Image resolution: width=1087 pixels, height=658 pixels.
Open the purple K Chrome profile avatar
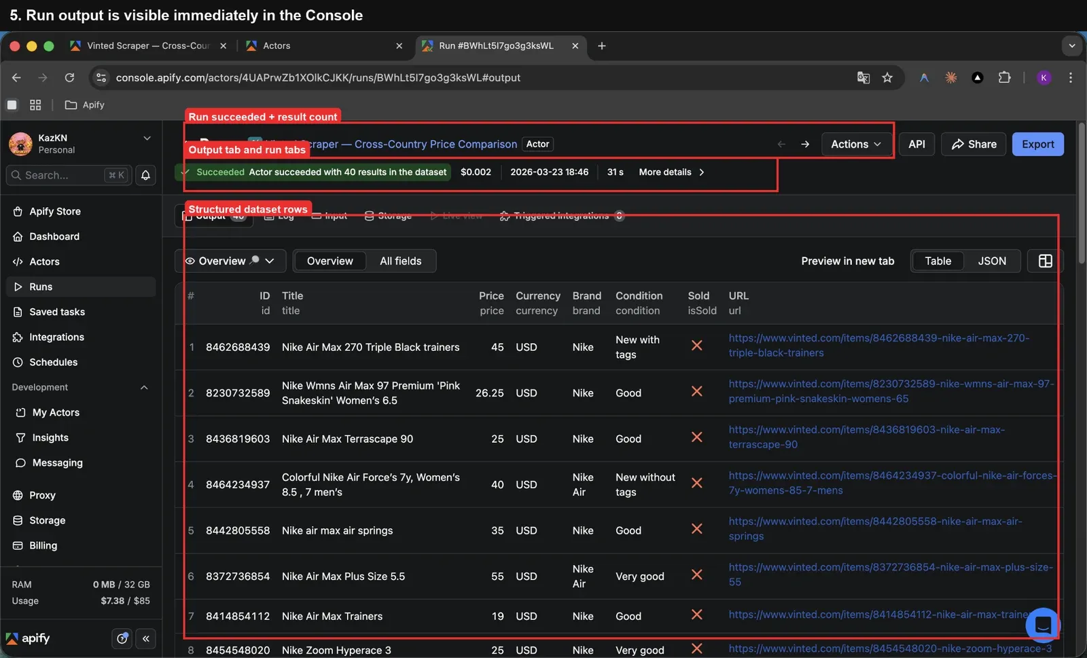pos(1044,77)
